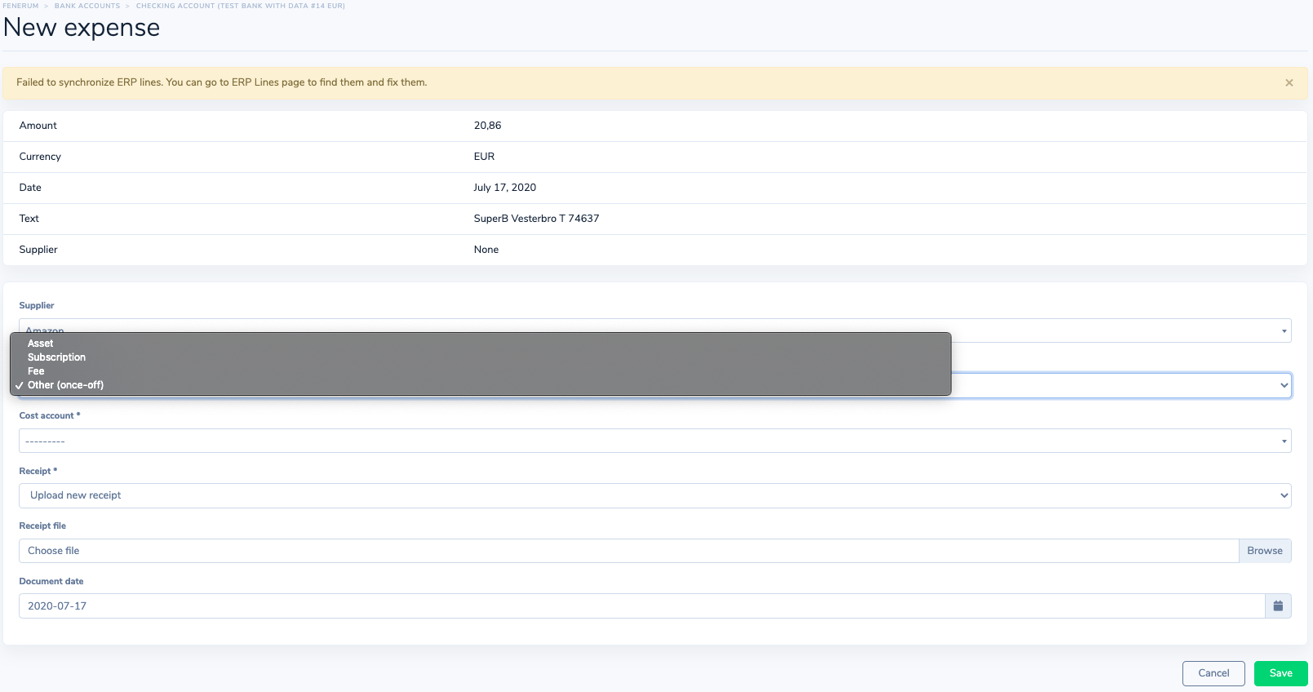Go to the Fenerum breadcrumb link
The height and width of the screenshot is (692, 1313).
(20, 6)
